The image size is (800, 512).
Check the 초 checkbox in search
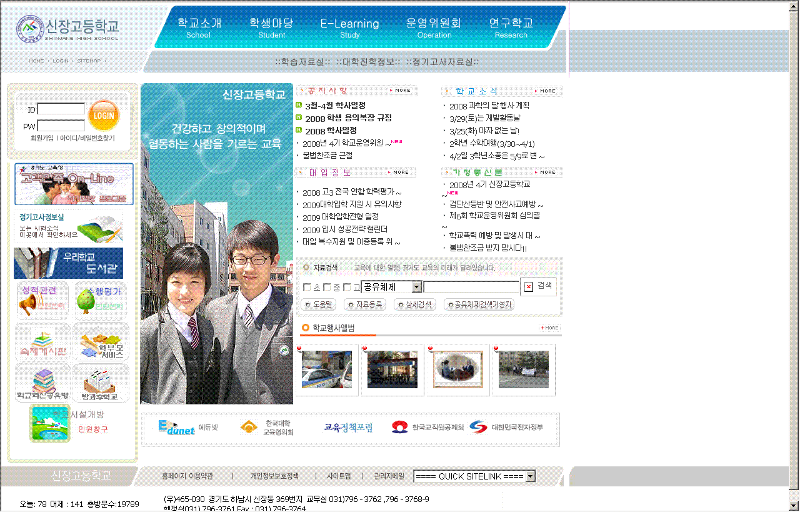pyautogui.click(x=307, y=288)
